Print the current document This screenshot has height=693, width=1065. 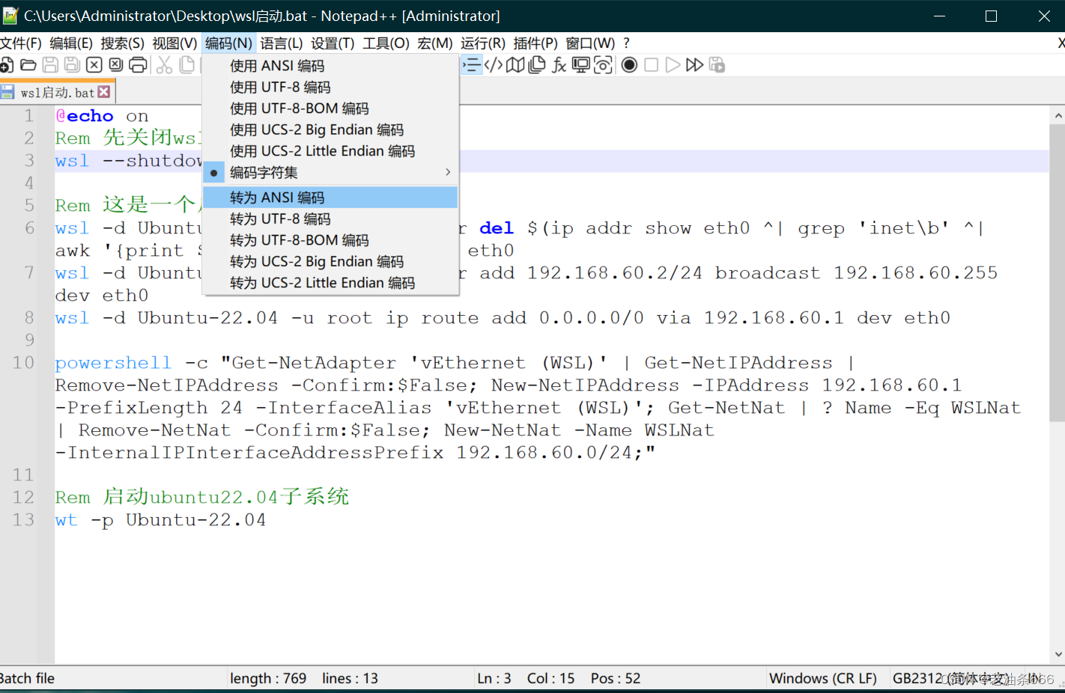[137, 65]
